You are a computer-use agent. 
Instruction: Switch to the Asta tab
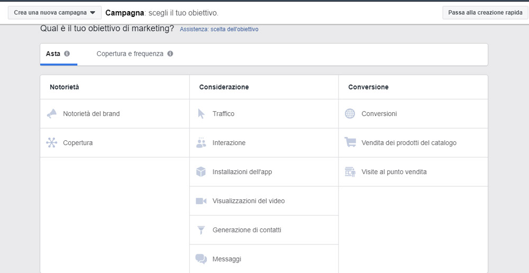point(53,54)
